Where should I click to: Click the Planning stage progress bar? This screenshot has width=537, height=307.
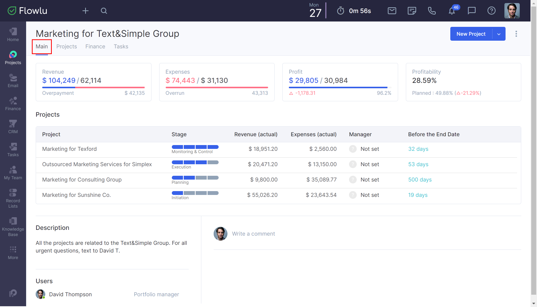coord(195,178)
